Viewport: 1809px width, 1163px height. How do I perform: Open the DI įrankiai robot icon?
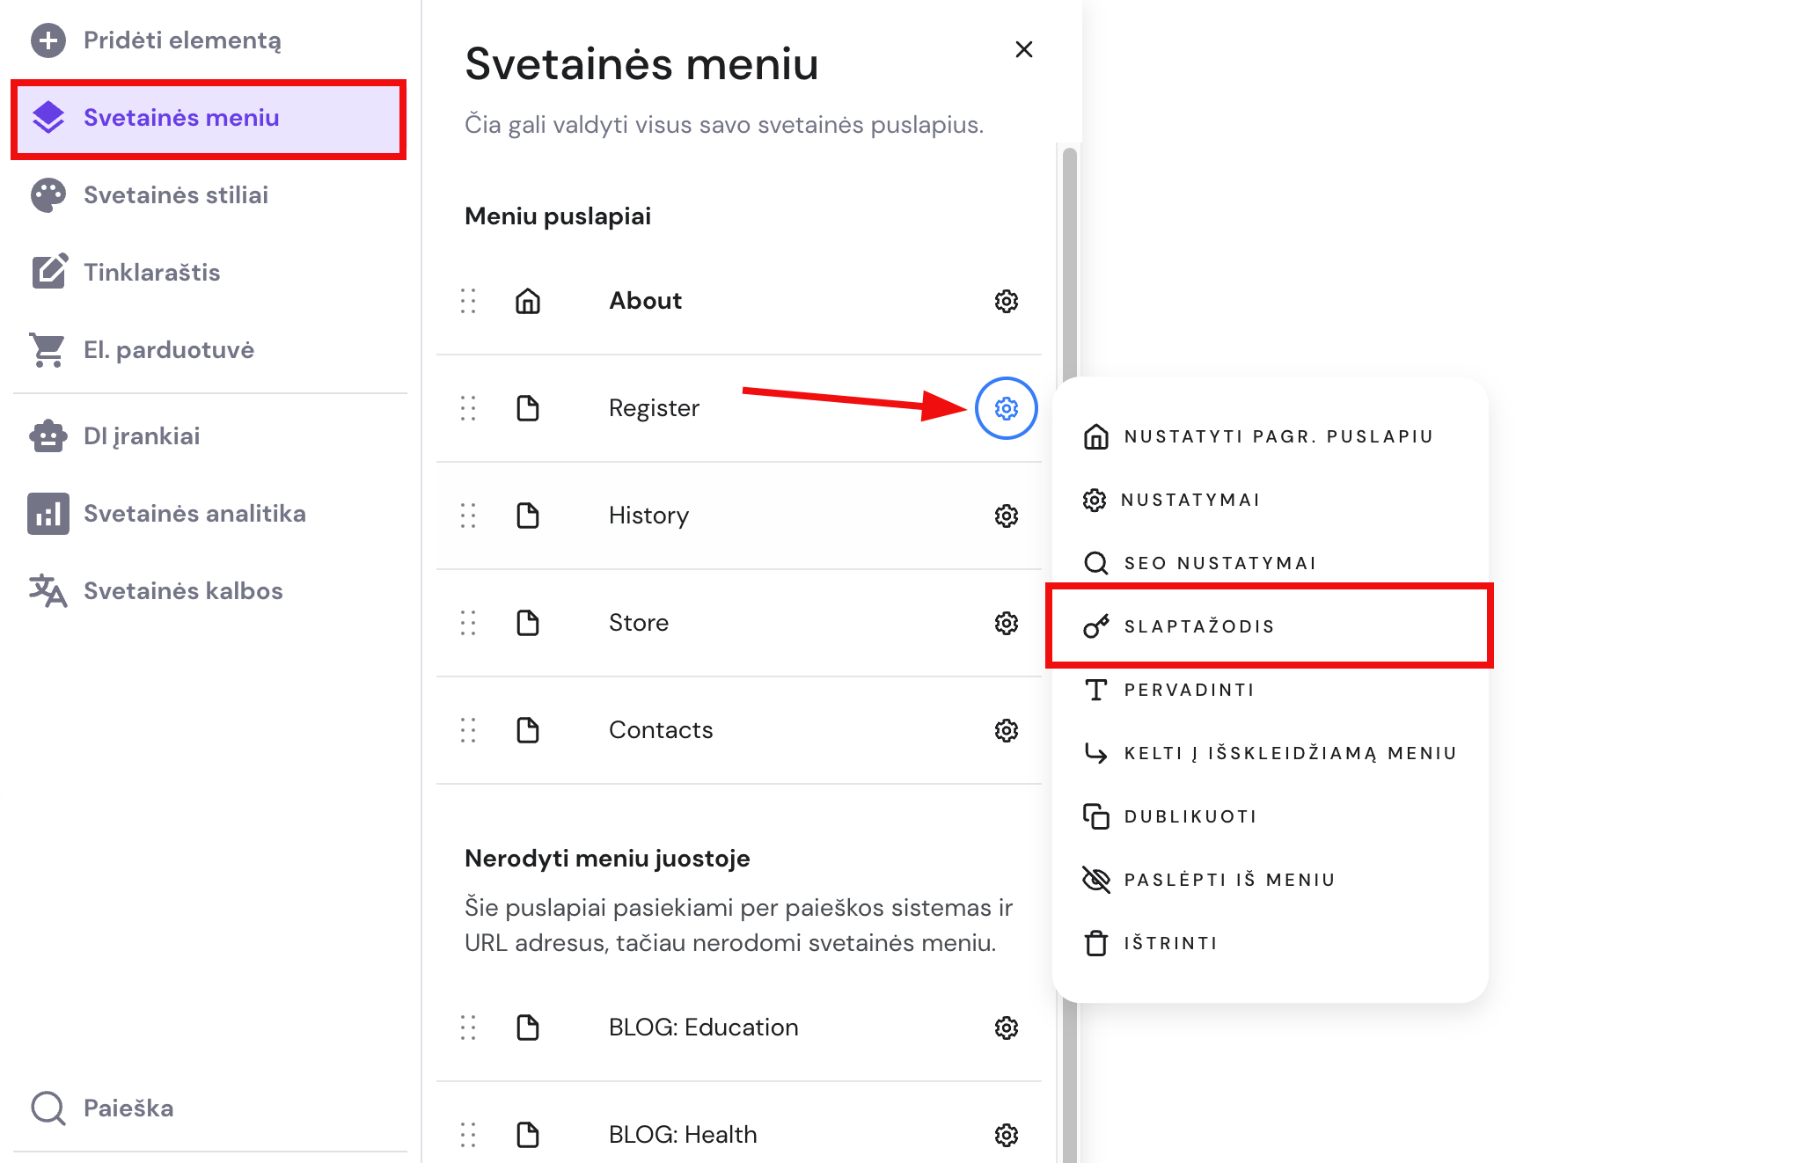point(48,435)
